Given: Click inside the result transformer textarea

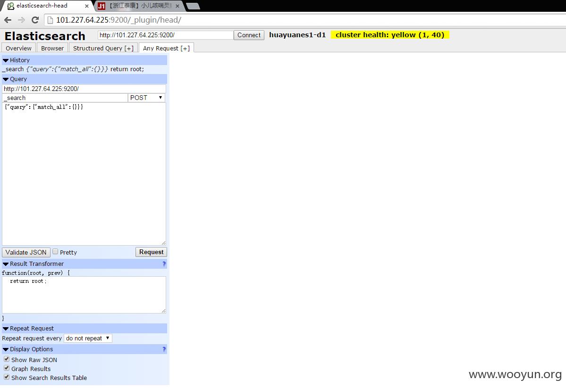Looking at the screenshot, I should click(x=84, y=295).
